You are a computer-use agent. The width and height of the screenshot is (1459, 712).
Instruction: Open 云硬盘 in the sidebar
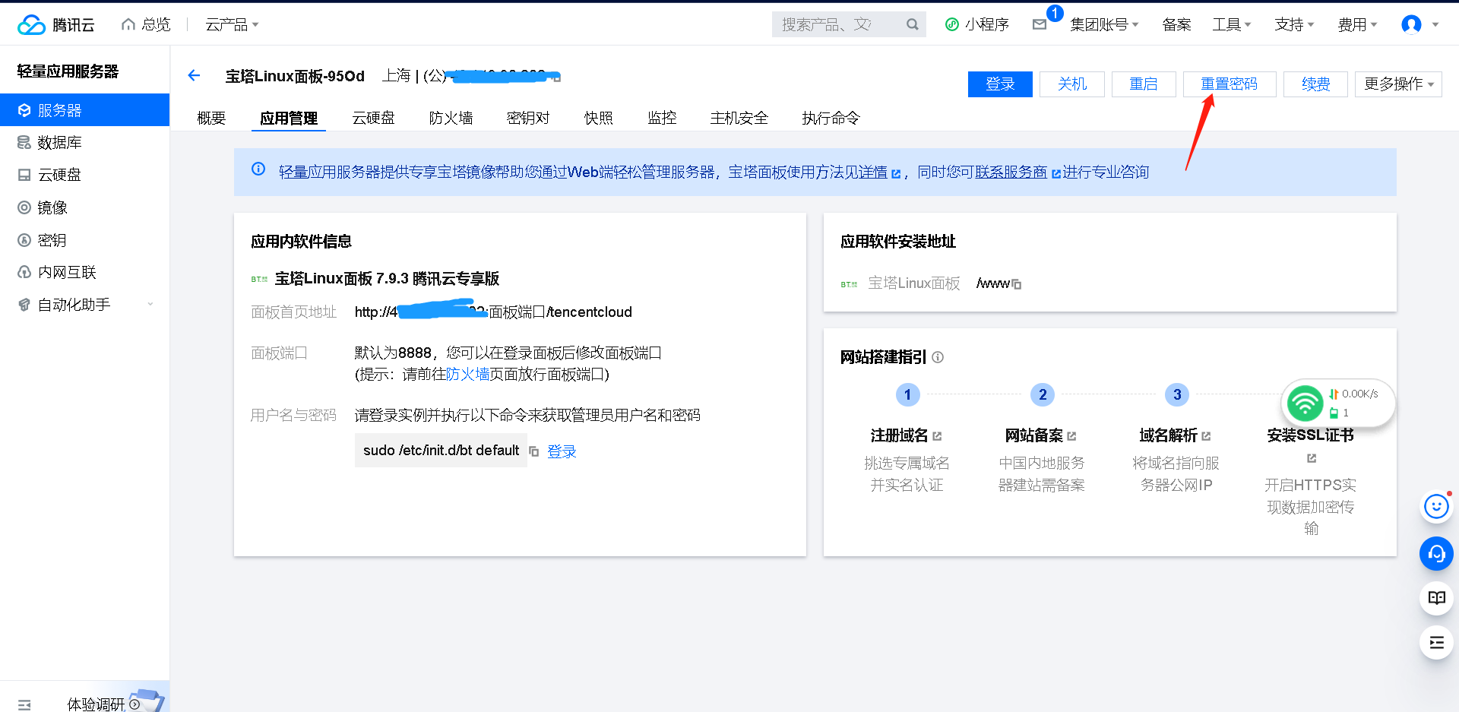tap(84, 175)
